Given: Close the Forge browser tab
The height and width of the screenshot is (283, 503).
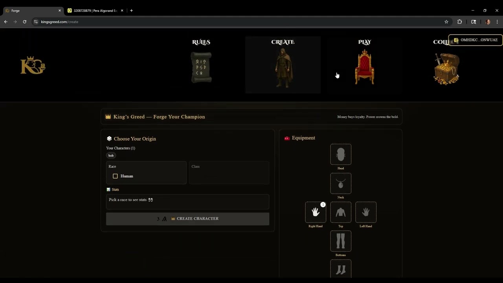Looking at the screenshot, I should (x=60, y=11).
